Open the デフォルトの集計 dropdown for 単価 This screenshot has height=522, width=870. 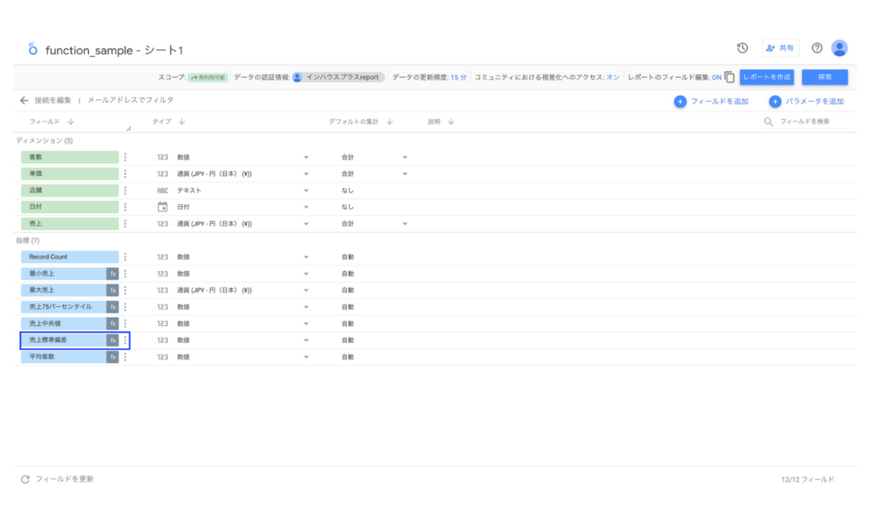404,174
